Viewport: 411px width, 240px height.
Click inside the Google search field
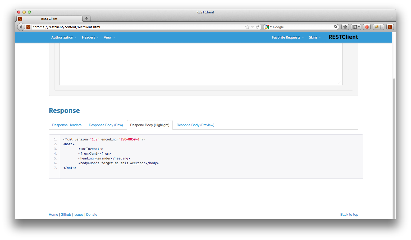pos(302,27)
